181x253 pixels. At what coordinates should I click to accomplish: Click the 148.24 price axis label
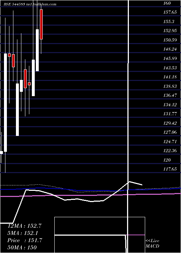tap(170, 49)
